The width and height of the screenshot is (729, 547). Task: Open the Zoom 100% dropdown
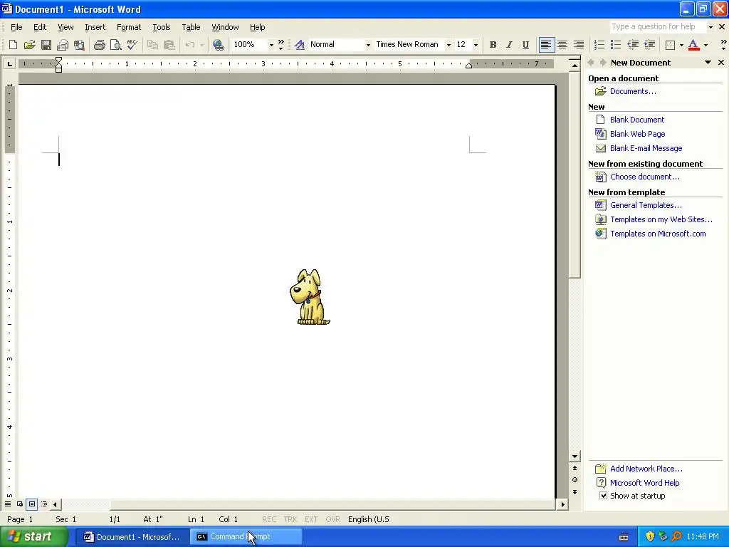pos(271,45)
